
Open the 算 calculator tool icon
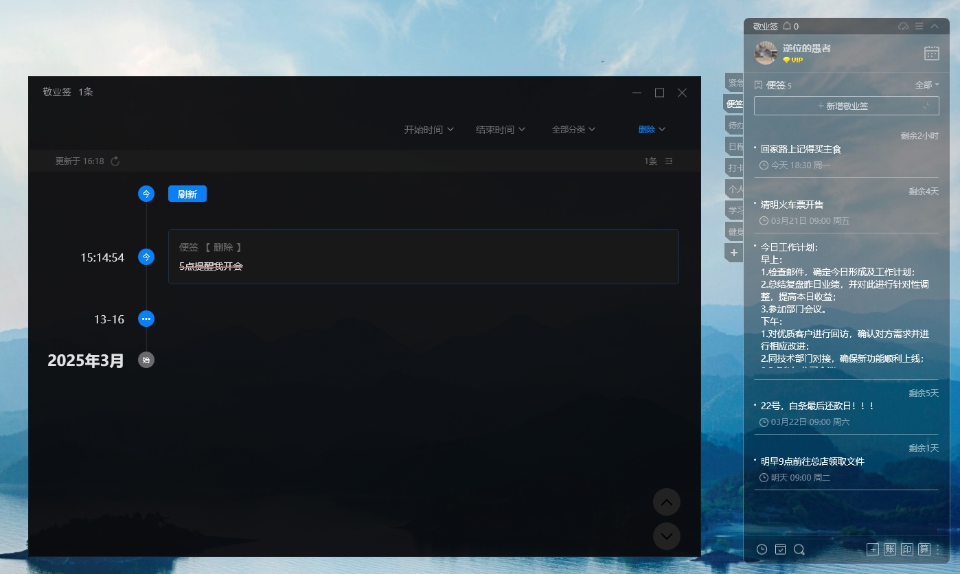(x=924, y=549)
